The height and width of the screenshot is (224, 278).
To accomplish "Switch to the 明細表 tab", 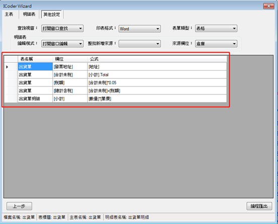I will [x=29, y=15].
